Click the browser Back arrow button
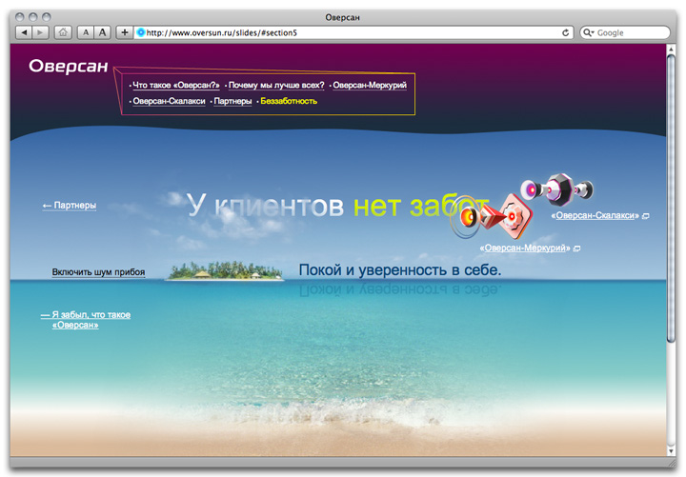Viewport: 686px width, 477px height. [x=24, y=32]
